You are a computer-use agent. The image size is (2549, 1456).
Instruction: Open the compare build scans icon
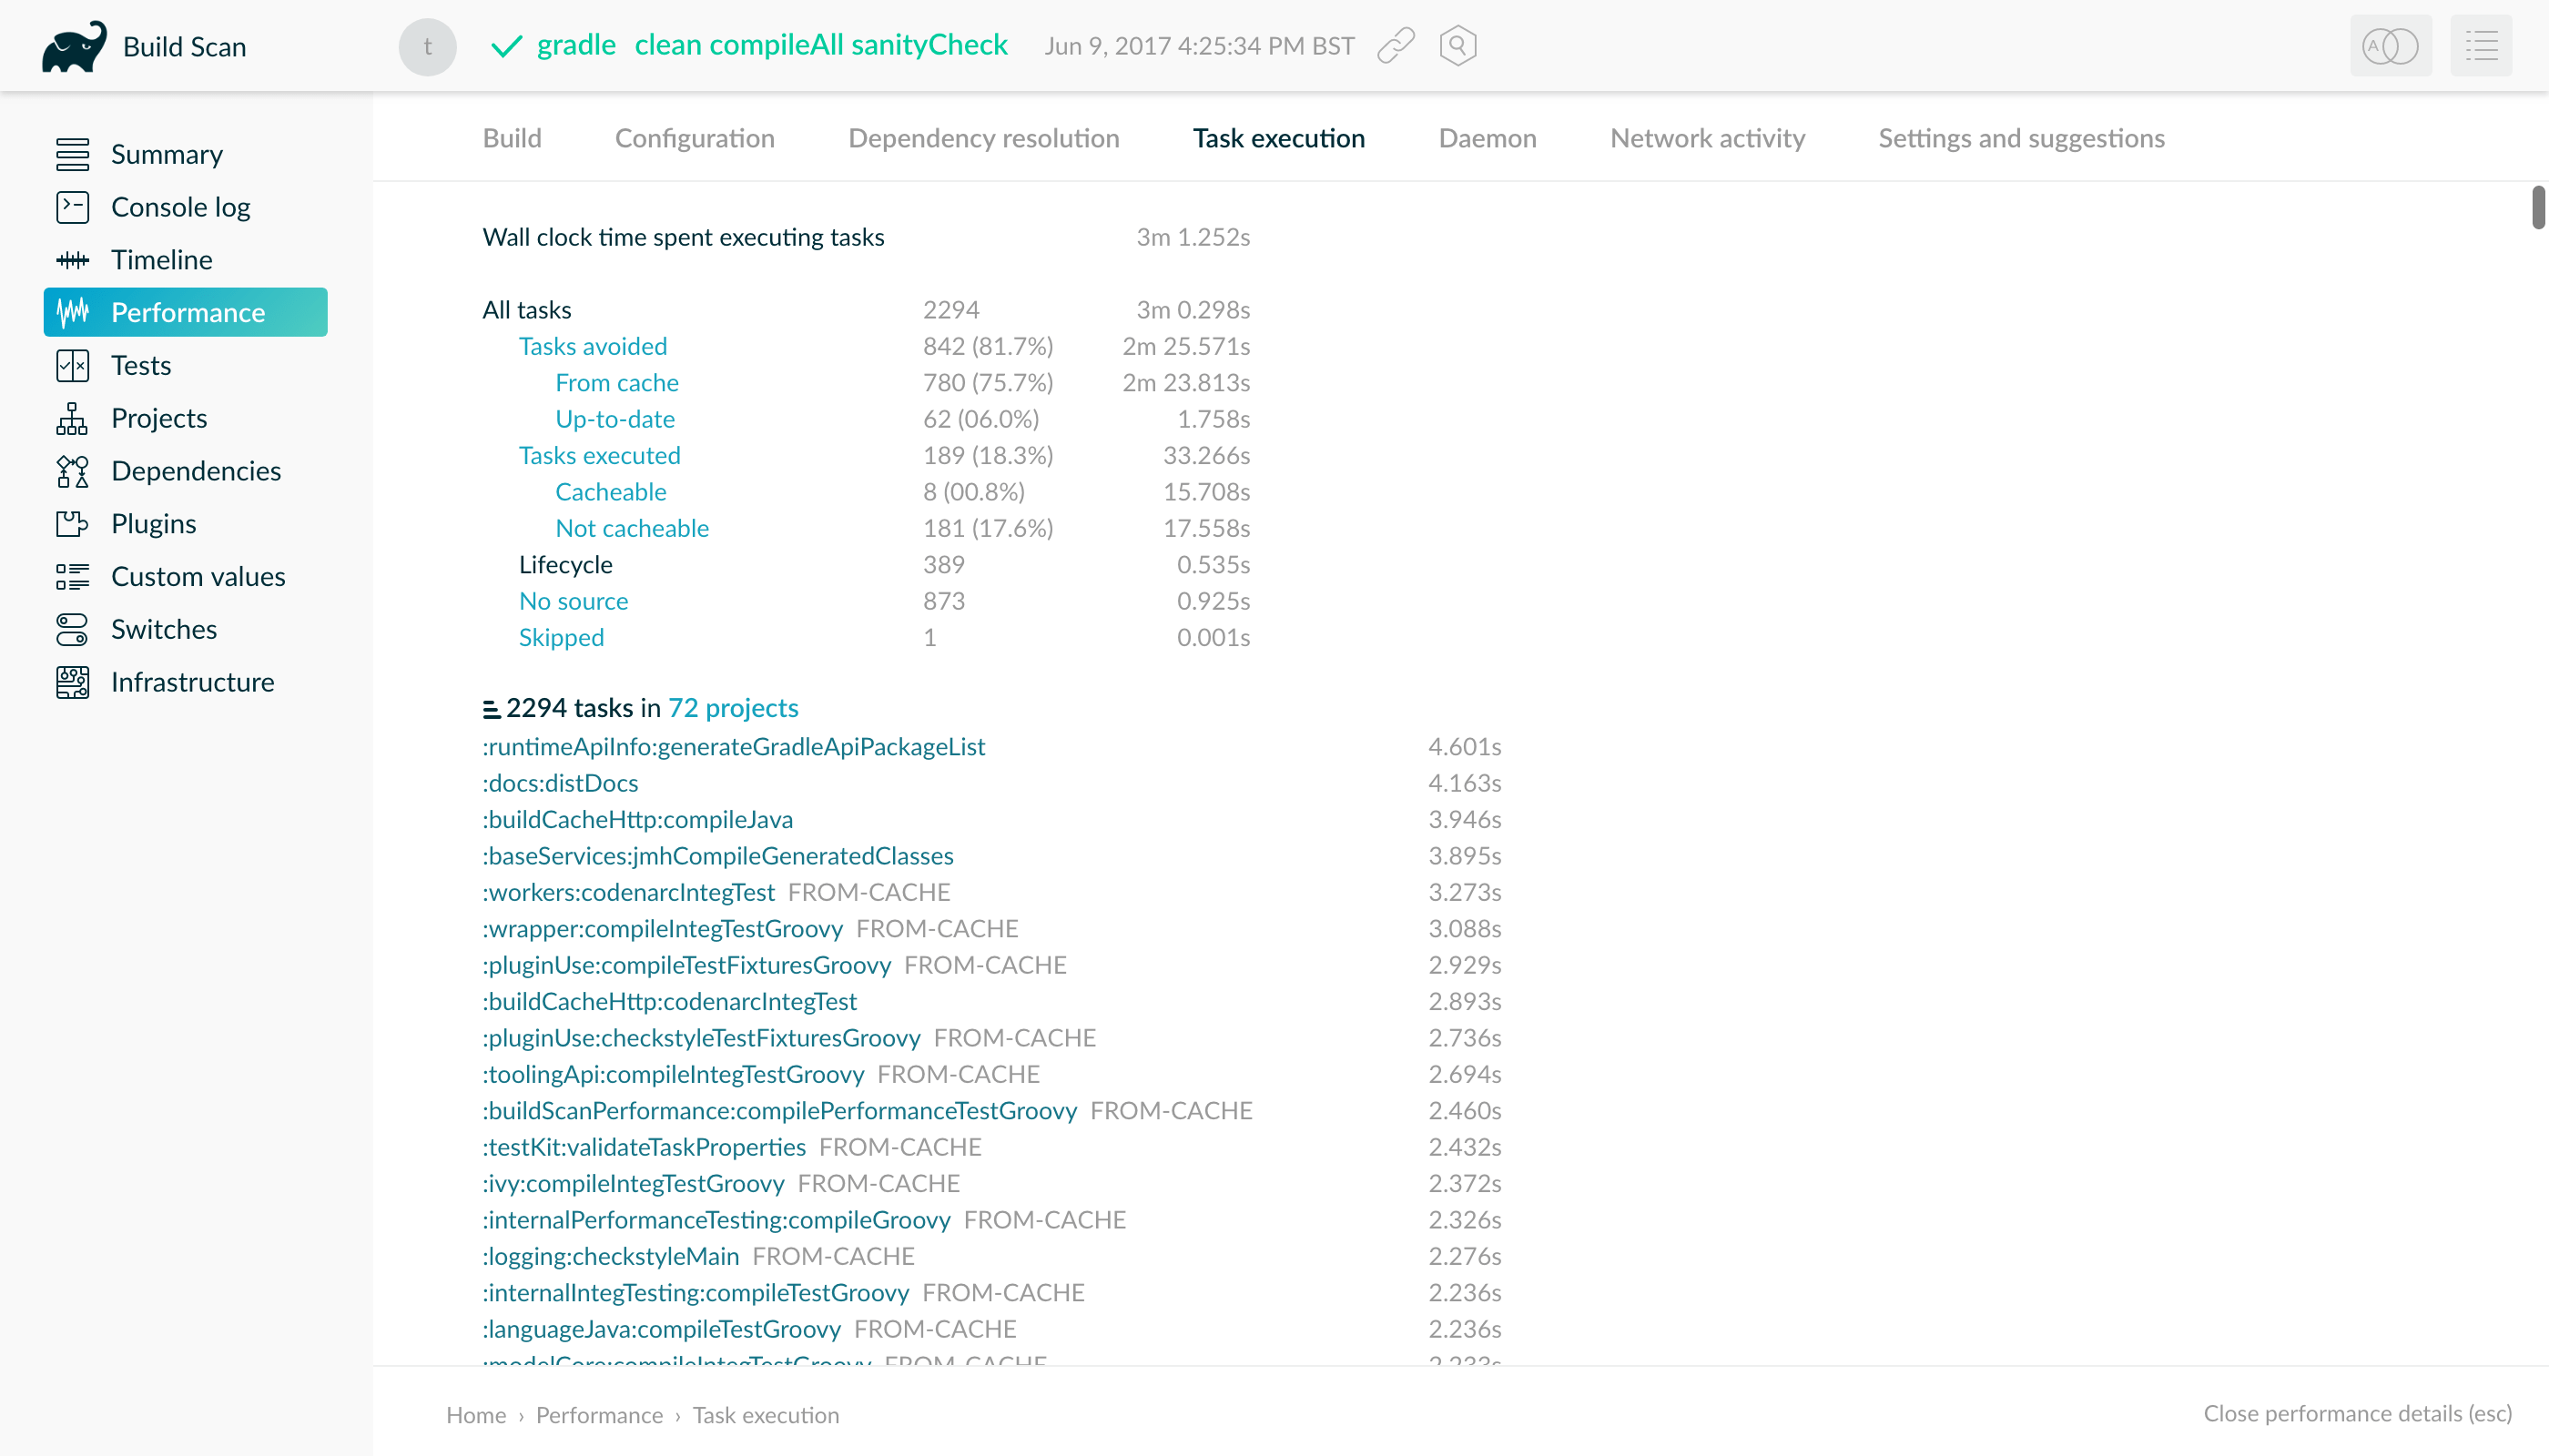point(2390,46)
